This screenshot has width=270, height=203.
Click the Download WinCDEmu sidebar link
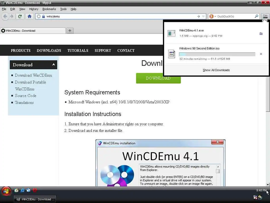33,75
